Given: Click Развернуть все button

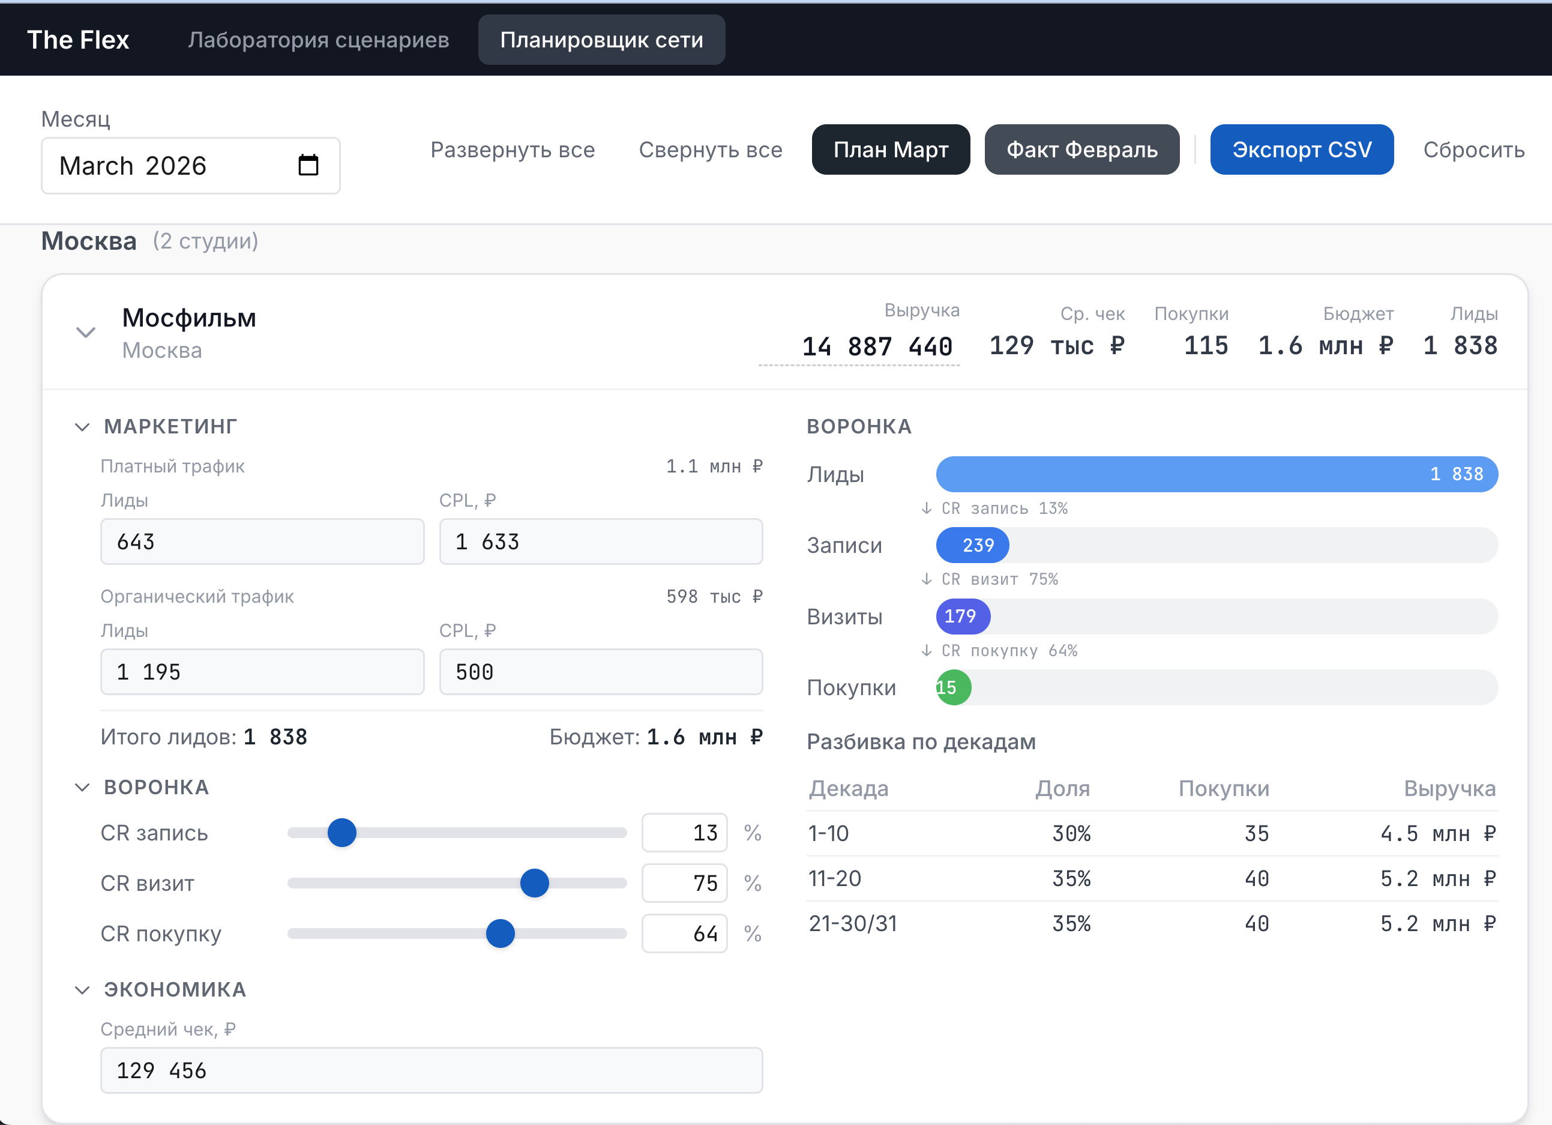Looking at the screenshot, I should (x=513, y=149).
